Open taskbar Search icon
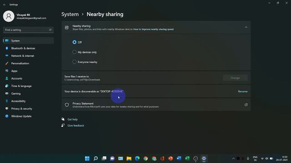The width and height of the screenshot is (291, 163). (95, 158)
